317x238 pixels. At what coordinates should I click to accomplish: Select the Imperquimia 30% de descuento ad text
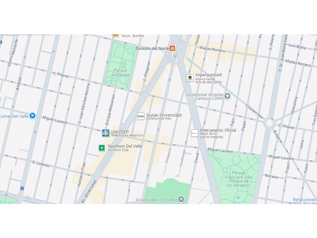(x=209, y=80)
